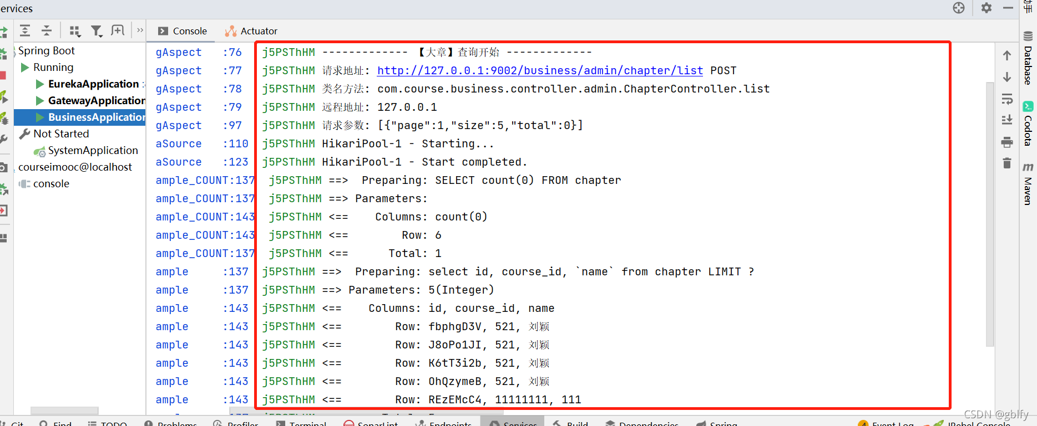Click the Collapse All toolbar icon

[x=47, y=30]
